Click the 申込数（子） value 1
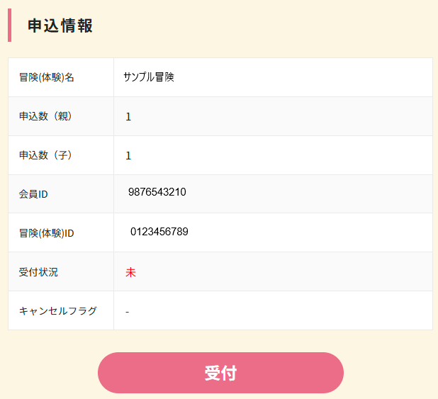 [x=128, y=156]
